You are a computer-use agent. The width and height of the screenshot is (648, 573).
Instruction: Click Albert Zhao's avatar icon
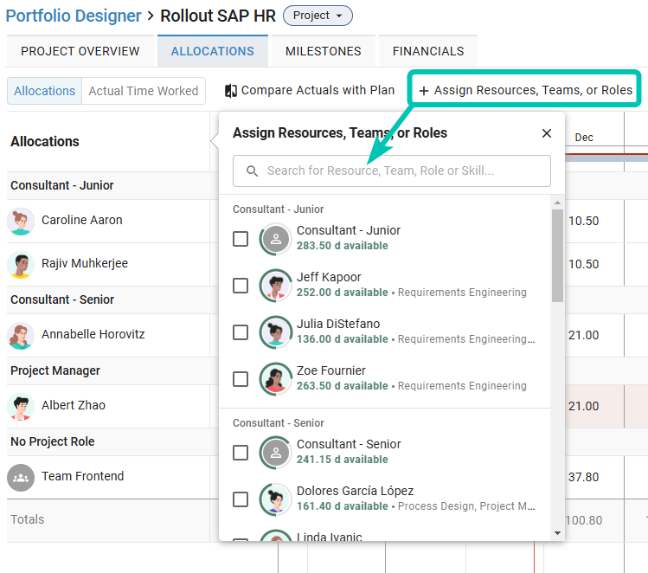coord(21,407)
